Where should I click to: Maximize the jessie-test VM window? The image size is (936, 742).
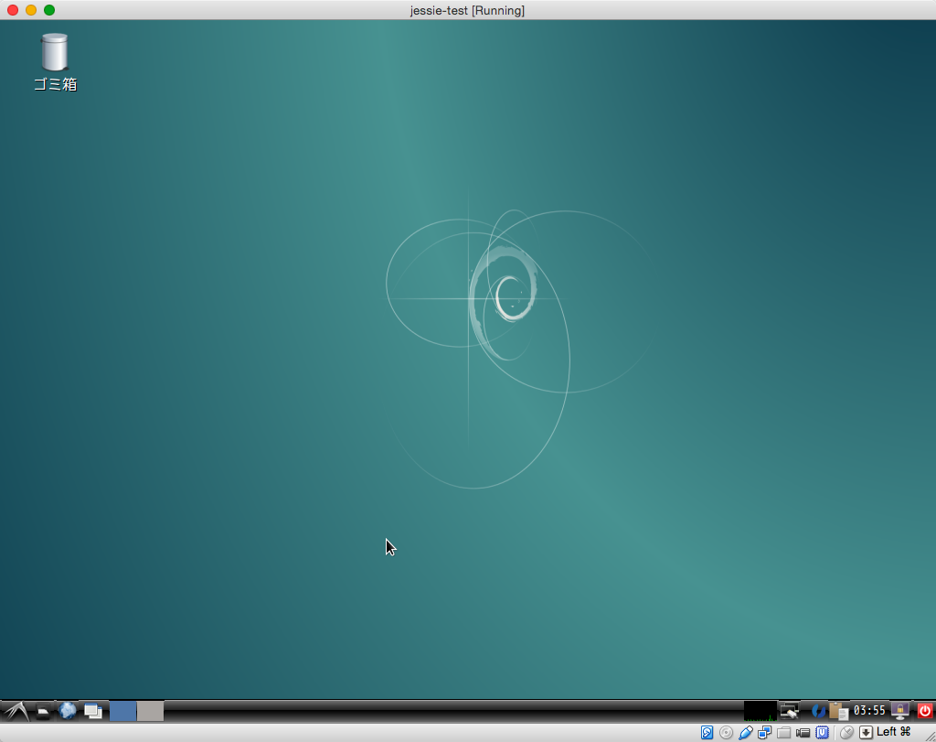49,10
